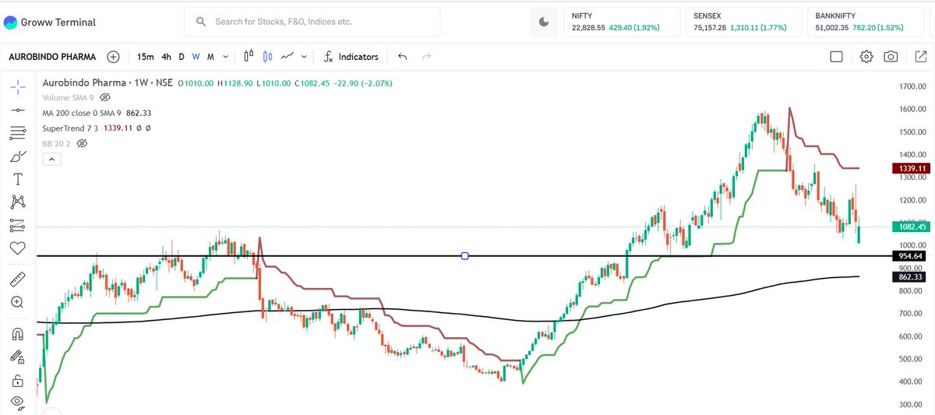Undo the last chart action
The image size is (935, 415).
(402, 56)
